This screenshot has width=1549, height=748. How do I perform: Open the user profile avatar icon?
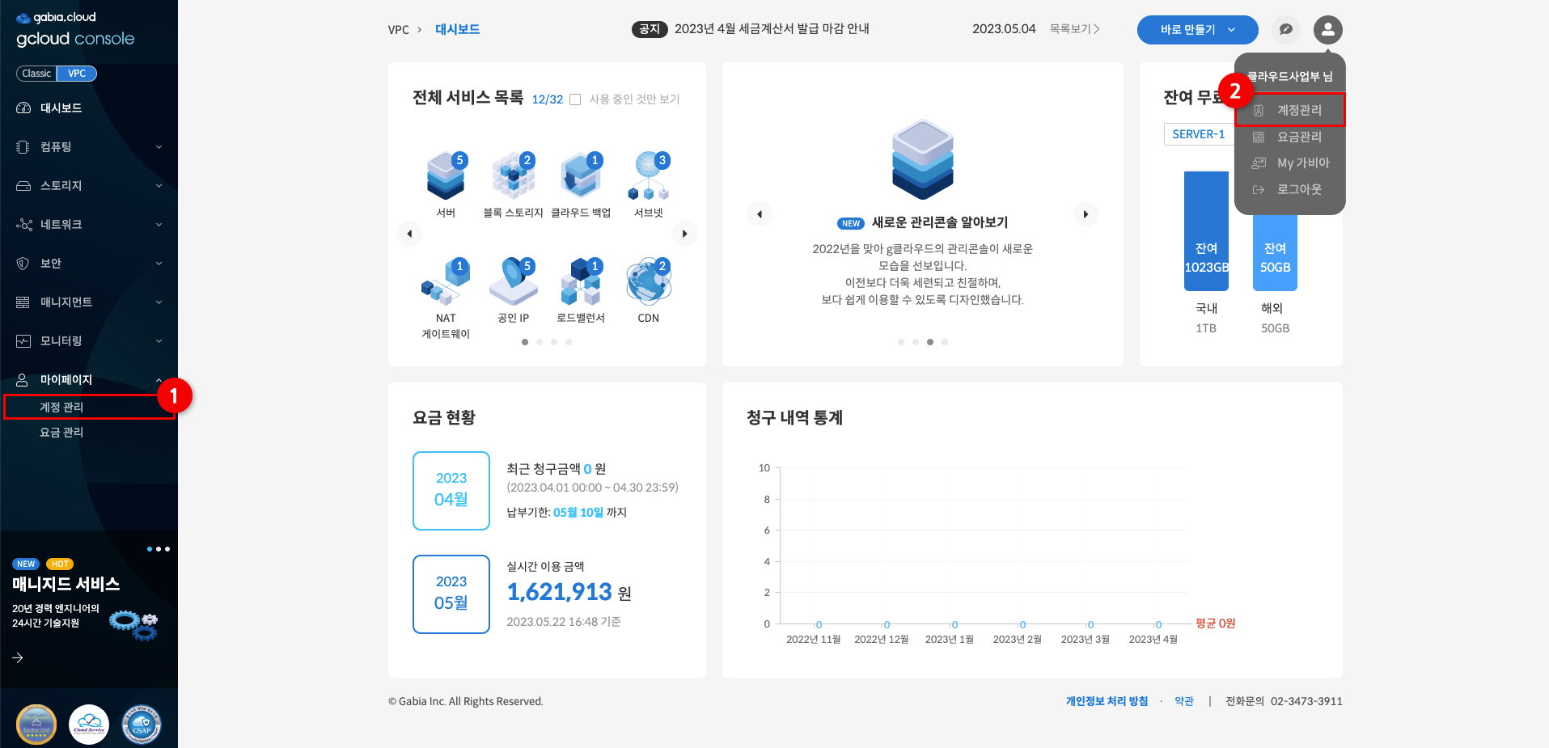coord(1327,29)
